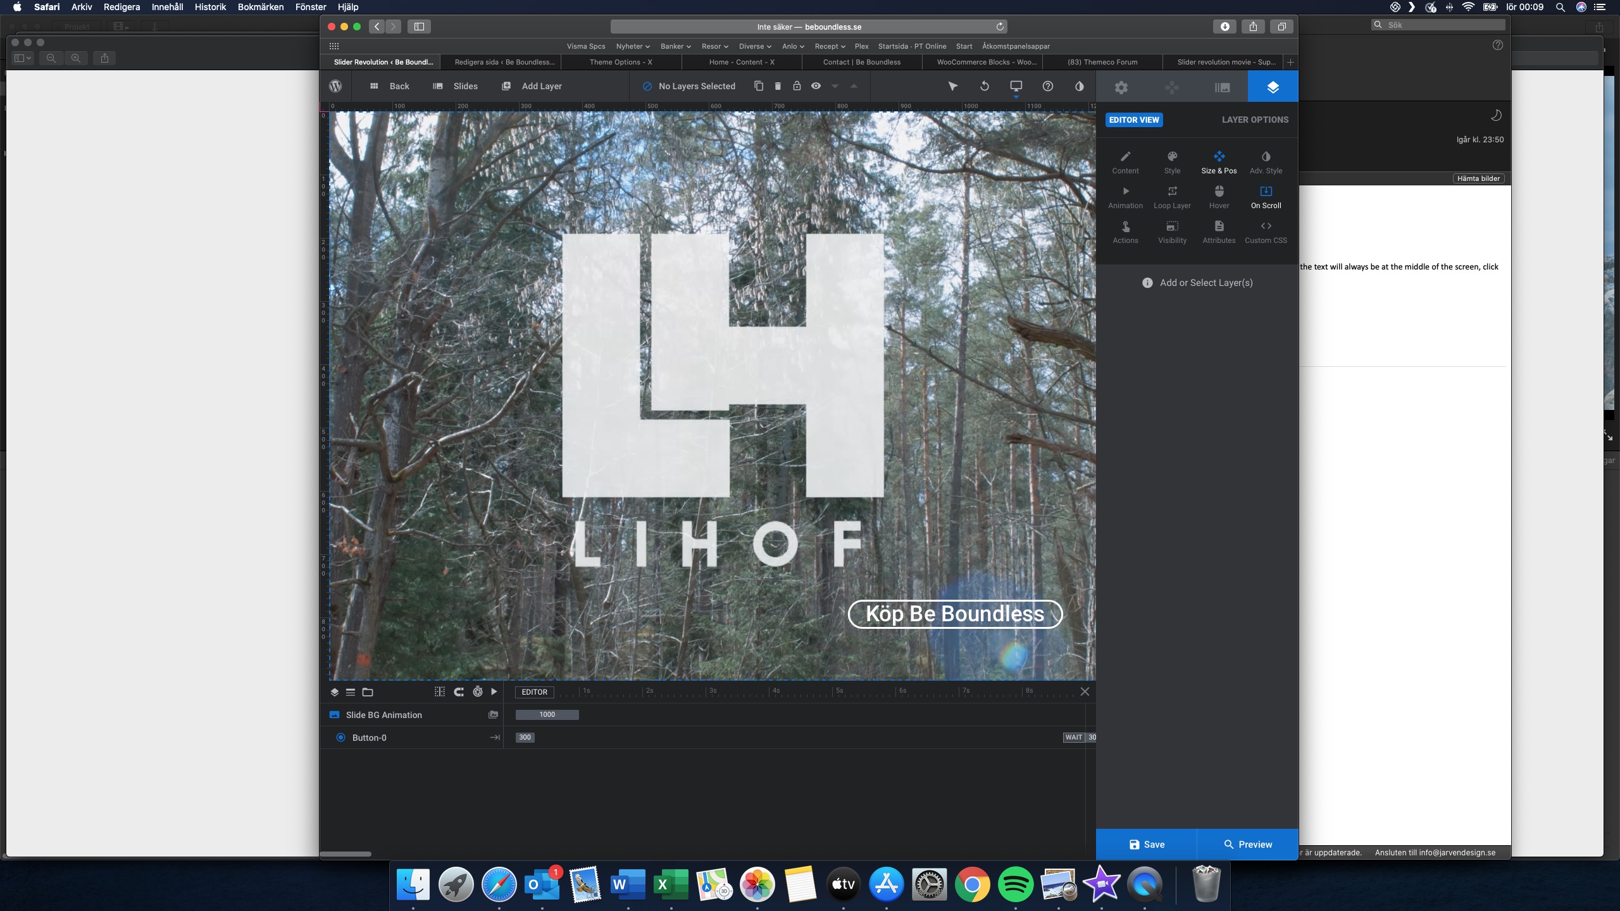Viewport: 1620px width, 911px height.
Task: Open Adv. Style layer settings
Action: click(1266, 163)
